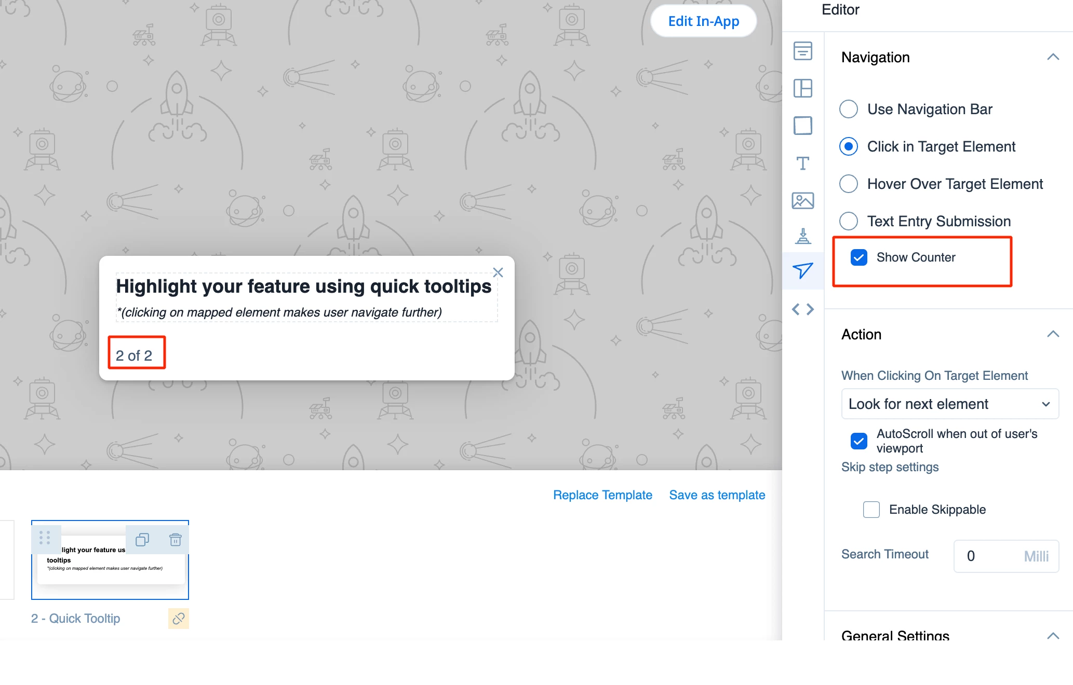Enable the Skippable checkbox
Image resolution: width=1073 pixels, height=685 pixels.
[x=871, y=510]
